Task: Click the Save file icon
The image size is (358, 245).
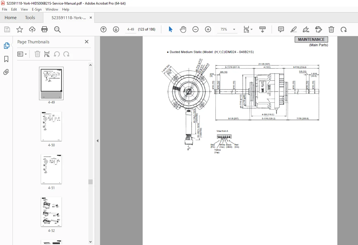Action: click(7, 29)
